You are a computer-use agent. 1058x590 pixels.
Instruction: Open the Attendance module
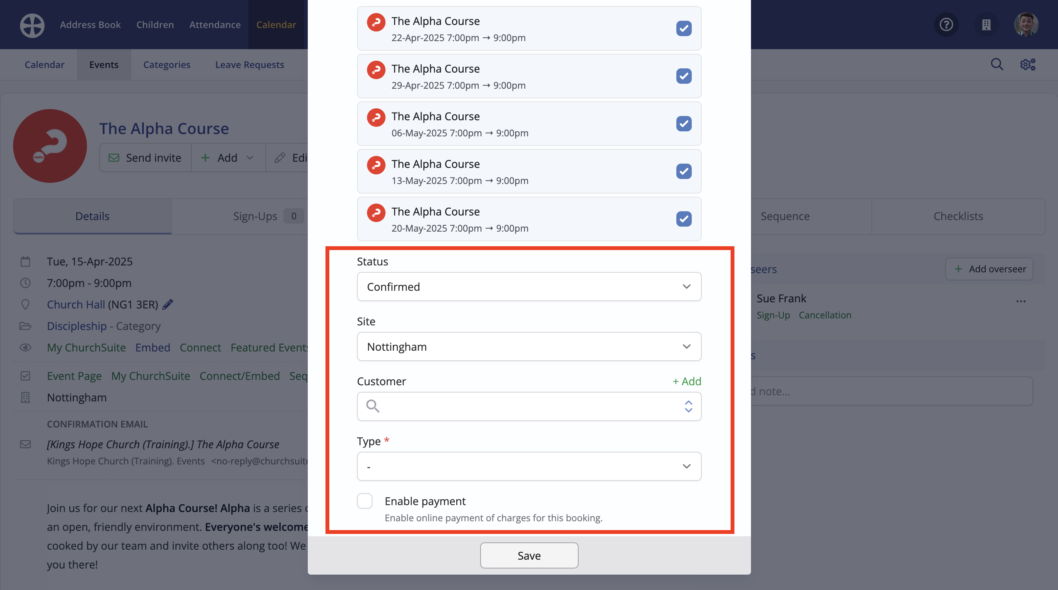click(x=215, y=25)
